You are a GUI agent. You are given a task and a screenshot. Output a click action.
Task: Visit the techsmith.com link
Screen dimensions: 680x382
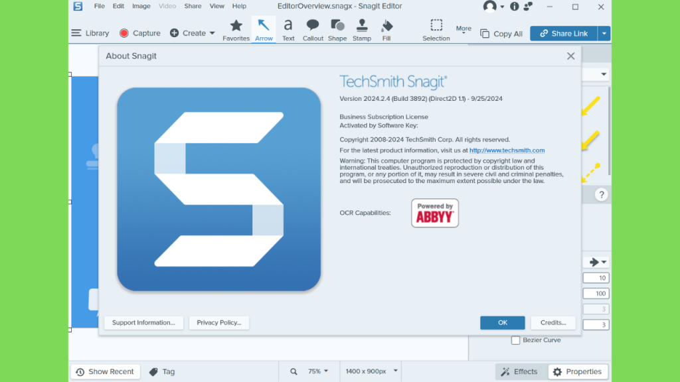pyautogui.click(x=507, y=151)
